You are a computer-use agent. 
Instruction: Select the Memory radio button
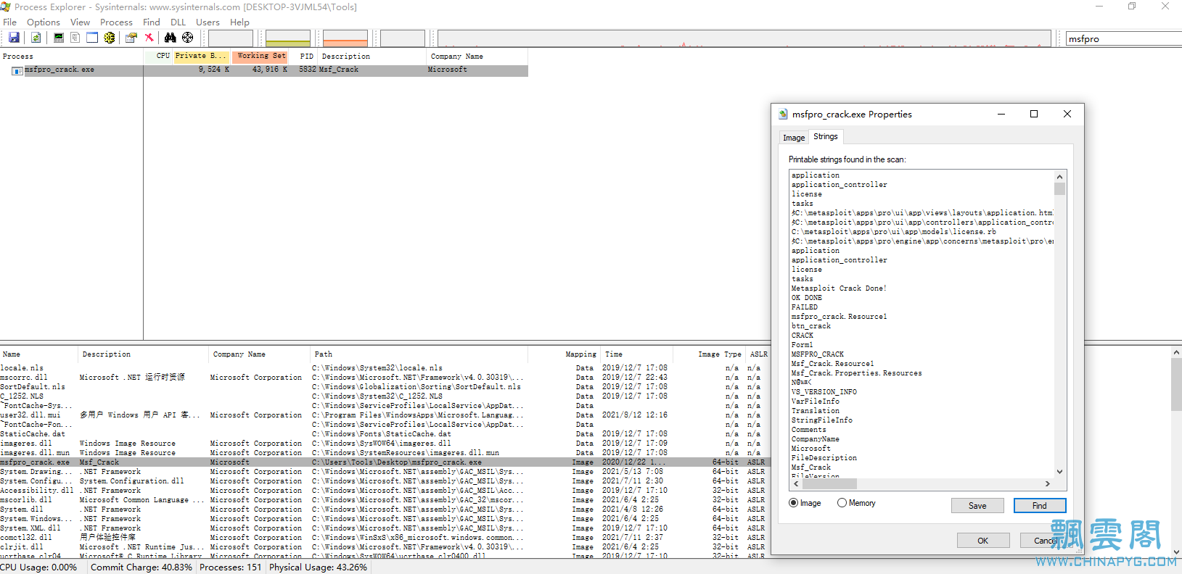tap(842, 503)
